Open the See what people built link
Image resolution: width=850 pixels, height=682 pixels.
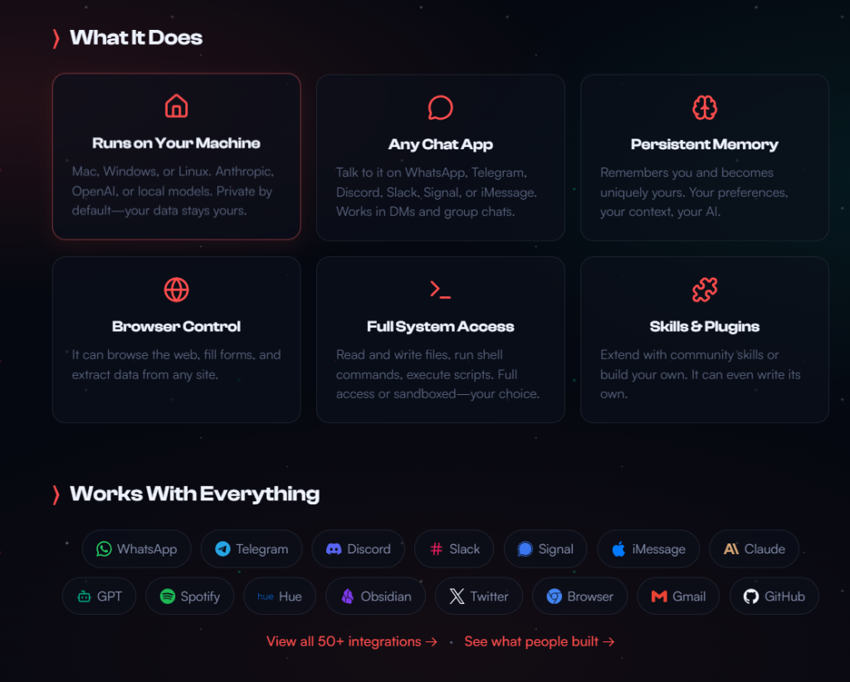[x=539, y=641]
